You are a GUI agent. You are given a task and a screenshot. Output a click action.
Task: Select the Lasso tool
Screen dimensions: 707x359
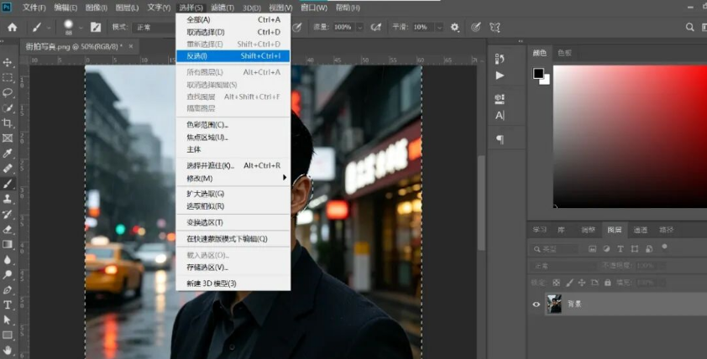(8, 93)
